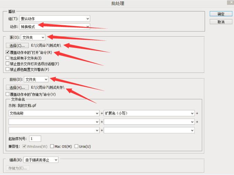The image size is (234, 175).
Task: Enable 包含所有子文件夹(I) checkbox
Action: (8, 58)
